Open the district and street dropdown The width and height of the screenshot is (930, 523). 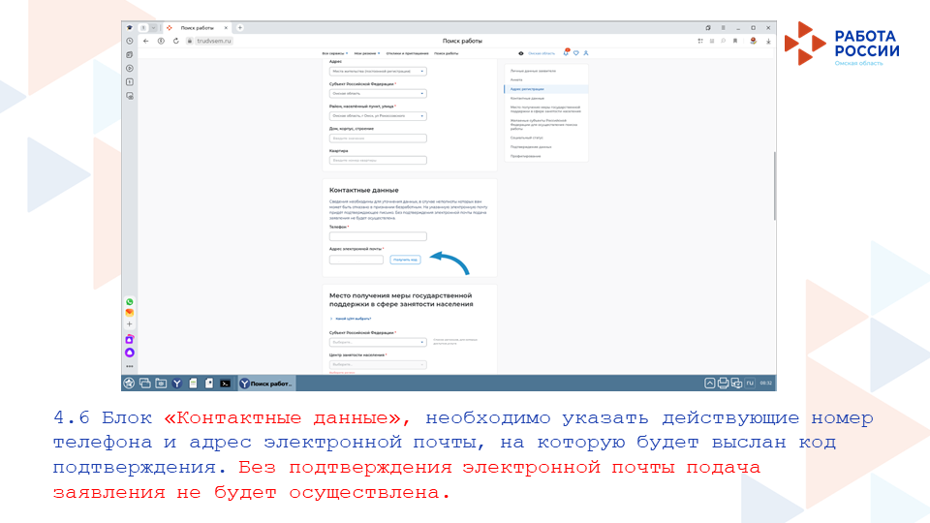click(x=378, y=116)
